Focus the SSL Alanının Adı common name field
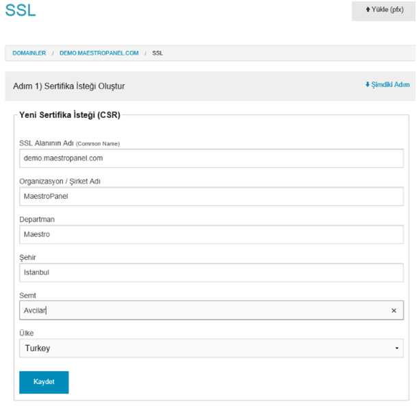This screenshot has height=406, width=417. click(x=212, y=158)
